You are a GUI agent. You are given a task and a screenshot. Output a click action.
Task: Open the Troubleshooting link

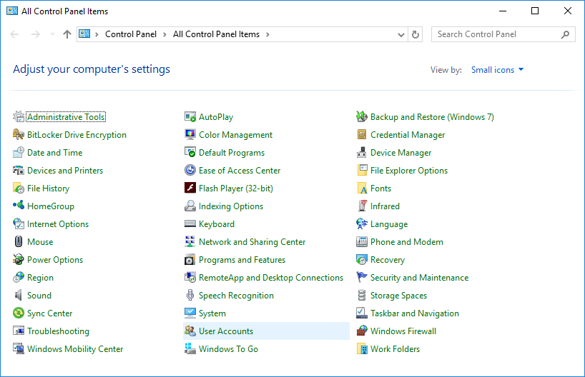[58, 331]
